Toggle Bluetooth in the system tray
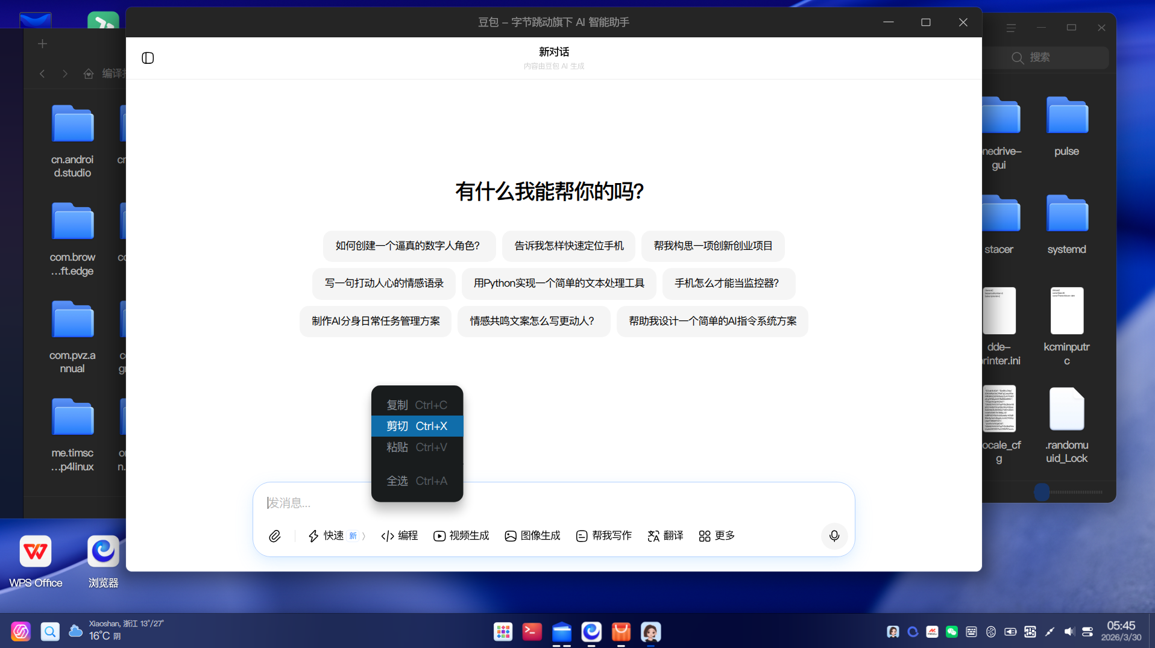1155x648 pixels. pos(991,632)
